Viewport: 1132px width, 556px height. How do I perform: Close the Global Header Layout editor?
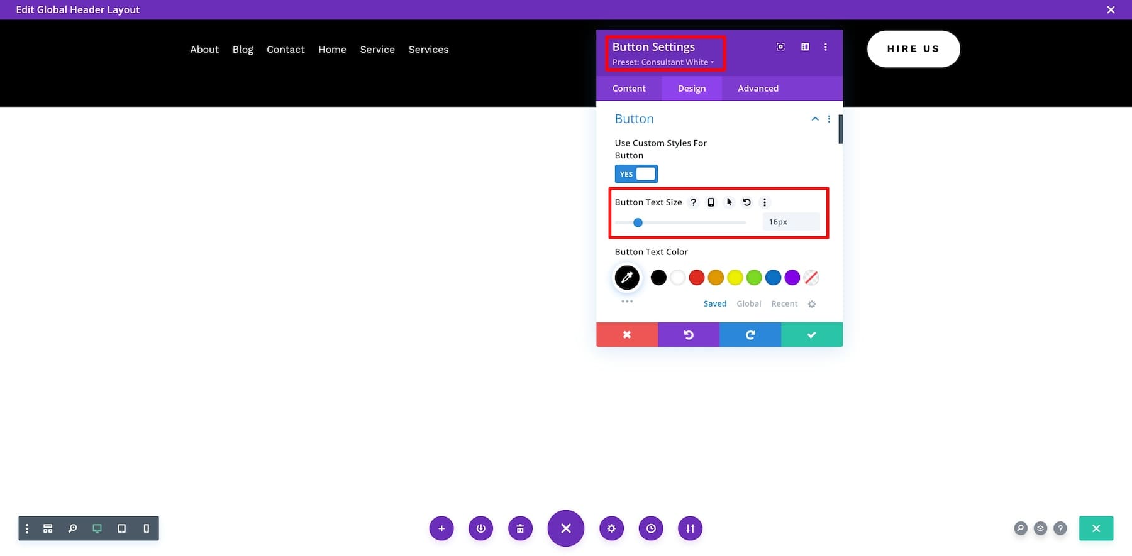coord(1111,9)
